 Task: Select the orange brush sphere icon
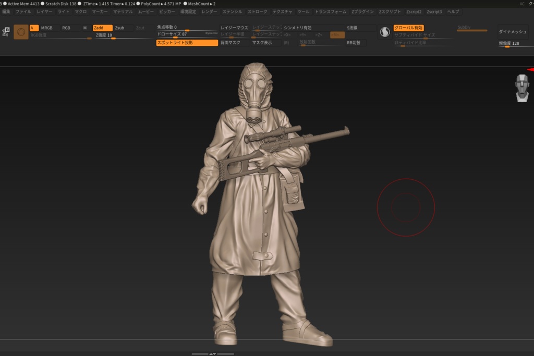pos(21,32)
